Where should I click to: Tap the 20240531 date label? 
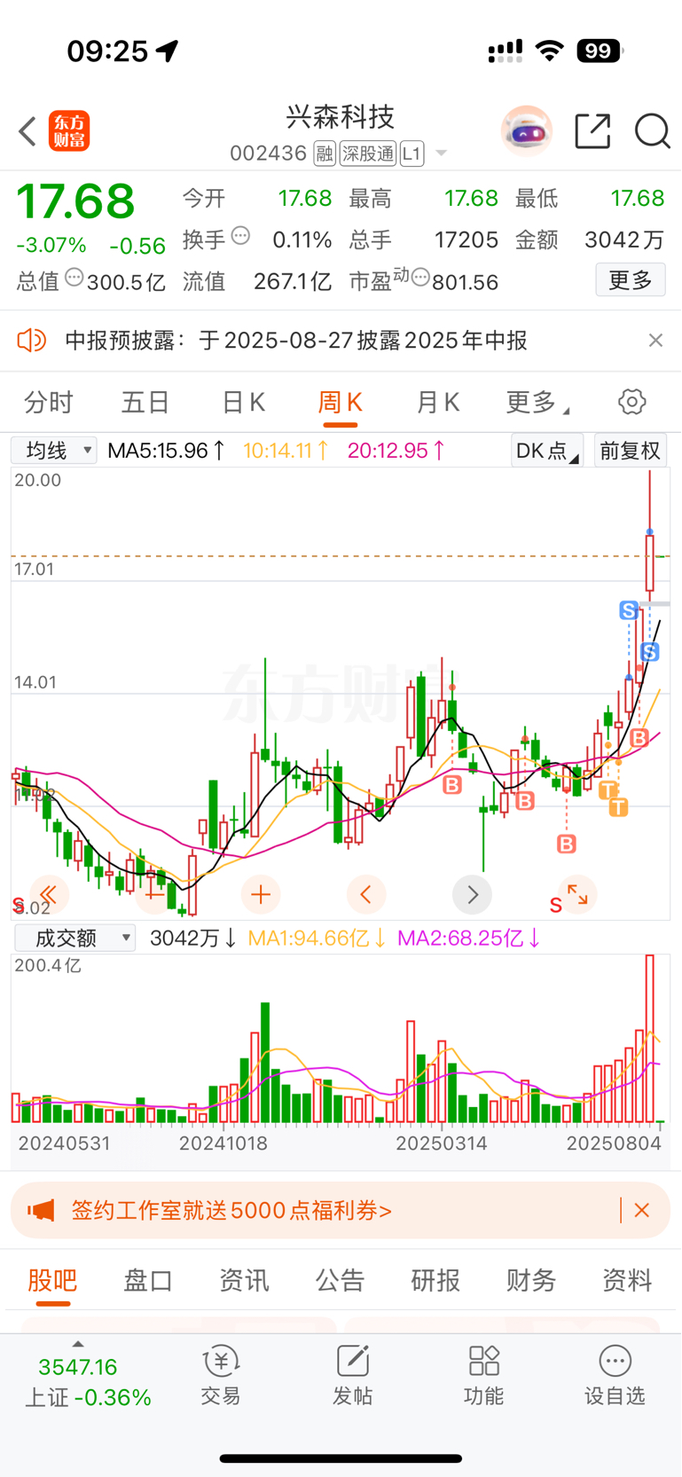pyautogui.click(x=65, y=1143)
